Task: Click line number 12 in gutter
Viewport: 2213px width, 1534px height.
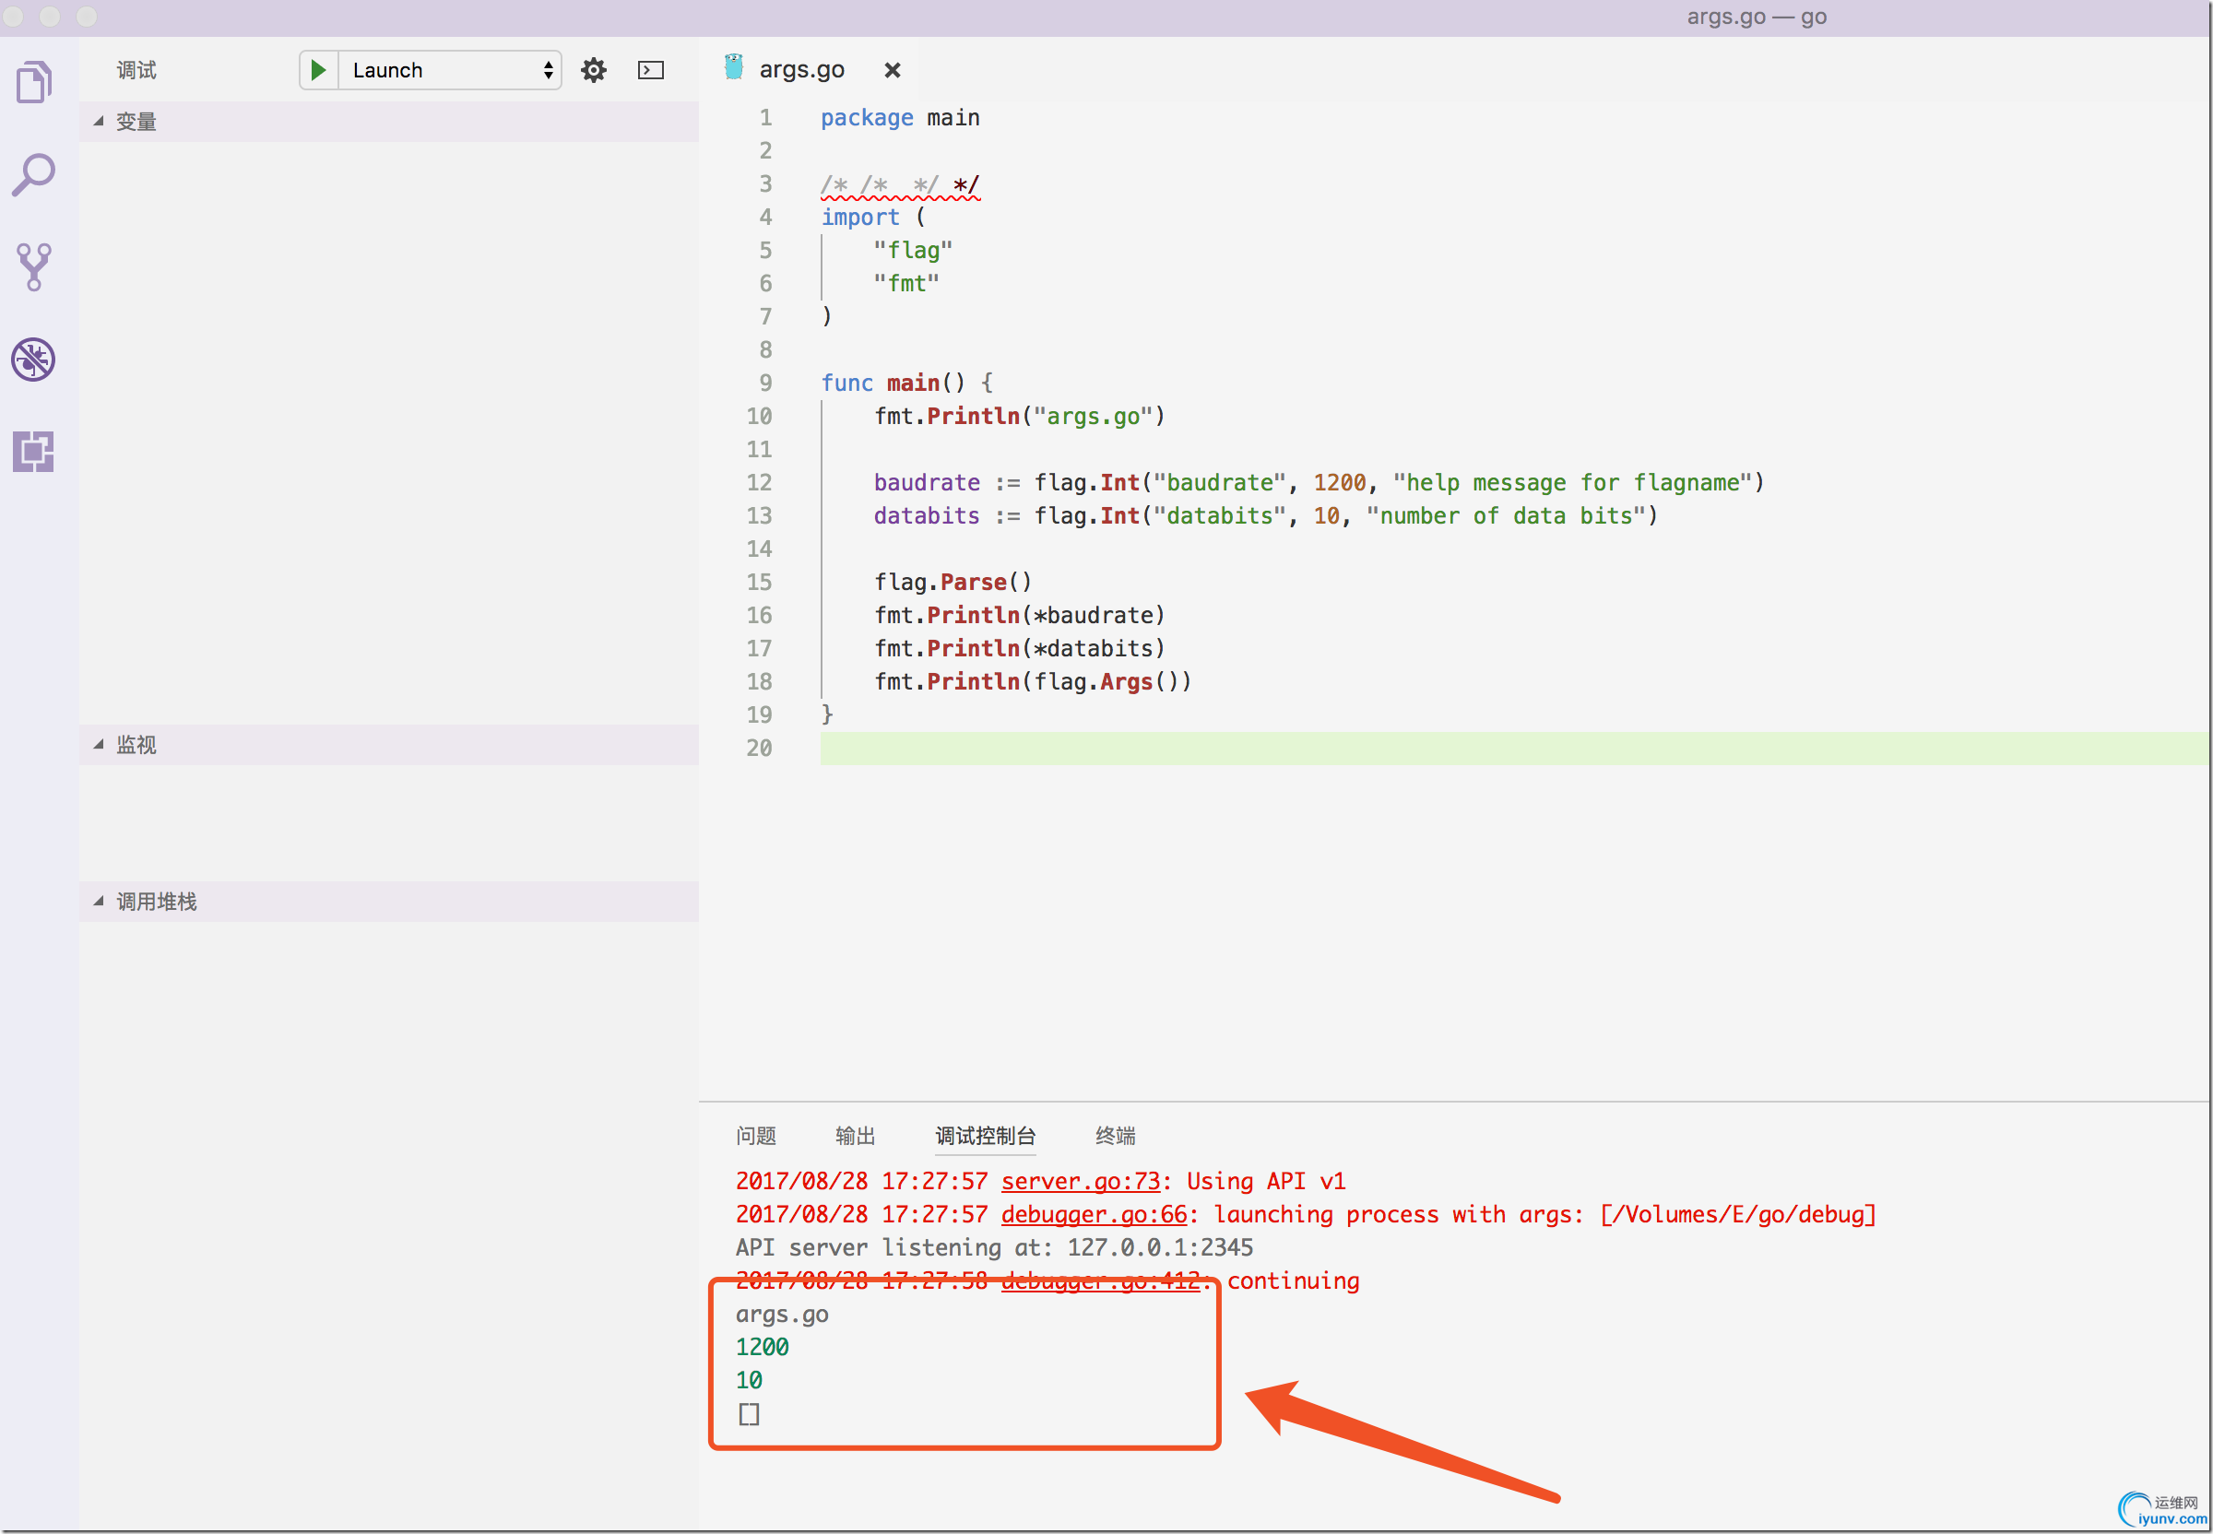Action: pyautogui.click(x=760, y=482)
